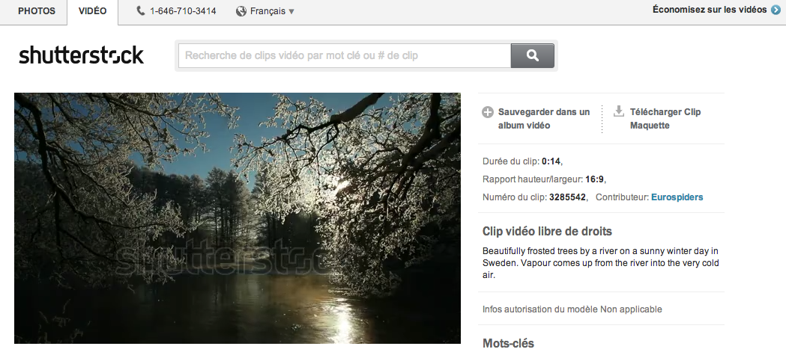Click the blue arrow icon beside Économisez
This screenshot has width=786, height=358.
[776, 10]
